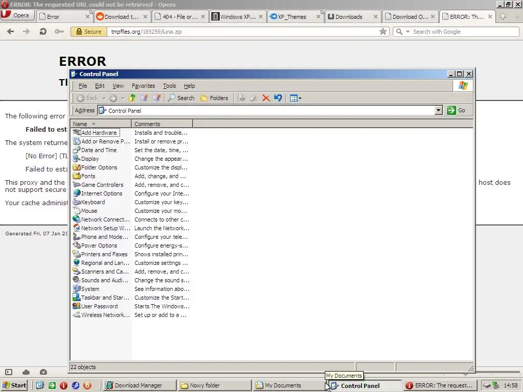Screen dimensions: 523x392
Task: Open the View menu in Control Panel
Action: click(x=118, y=86)
